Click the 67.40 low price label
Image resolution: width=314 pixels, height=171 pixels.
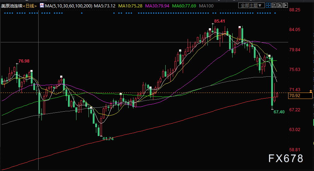click(279, 112)
